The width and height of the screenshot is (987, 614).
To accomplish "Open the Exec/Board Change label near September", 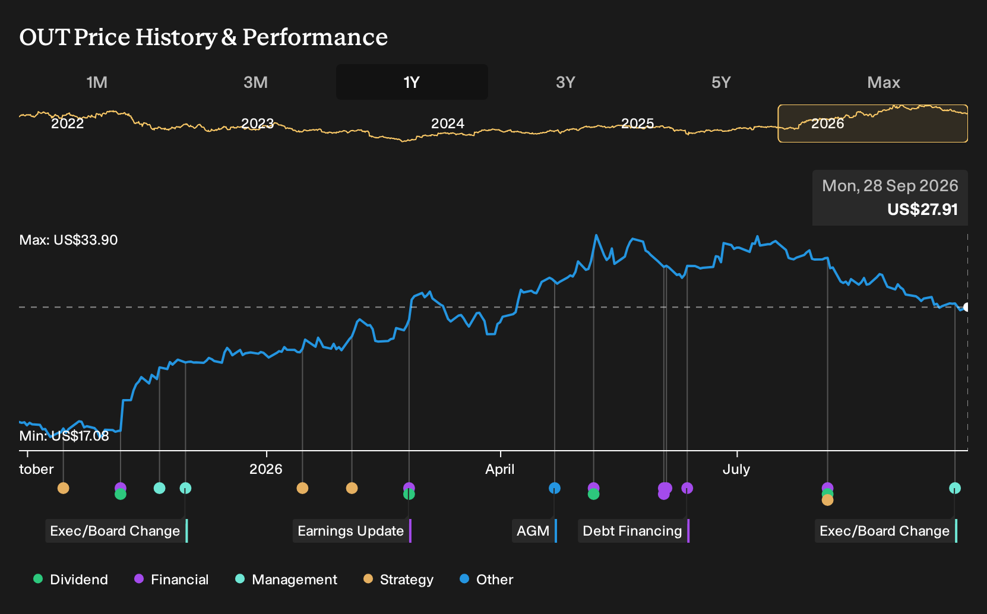I will coord(886,531).
